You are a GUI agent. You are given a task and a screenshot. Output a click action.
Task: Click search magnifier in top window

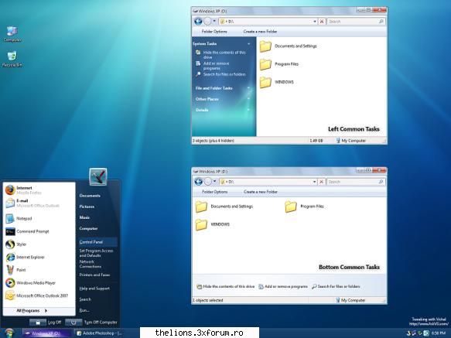coord(381,22)
